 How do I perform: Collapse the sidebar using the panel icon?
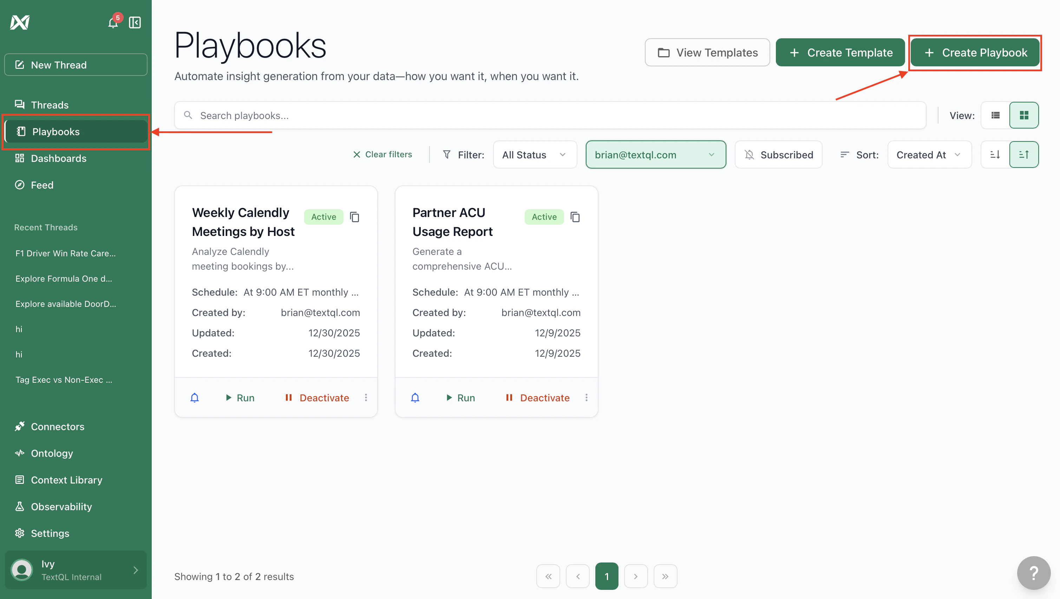pyautogui.click(x=135, y=22)
